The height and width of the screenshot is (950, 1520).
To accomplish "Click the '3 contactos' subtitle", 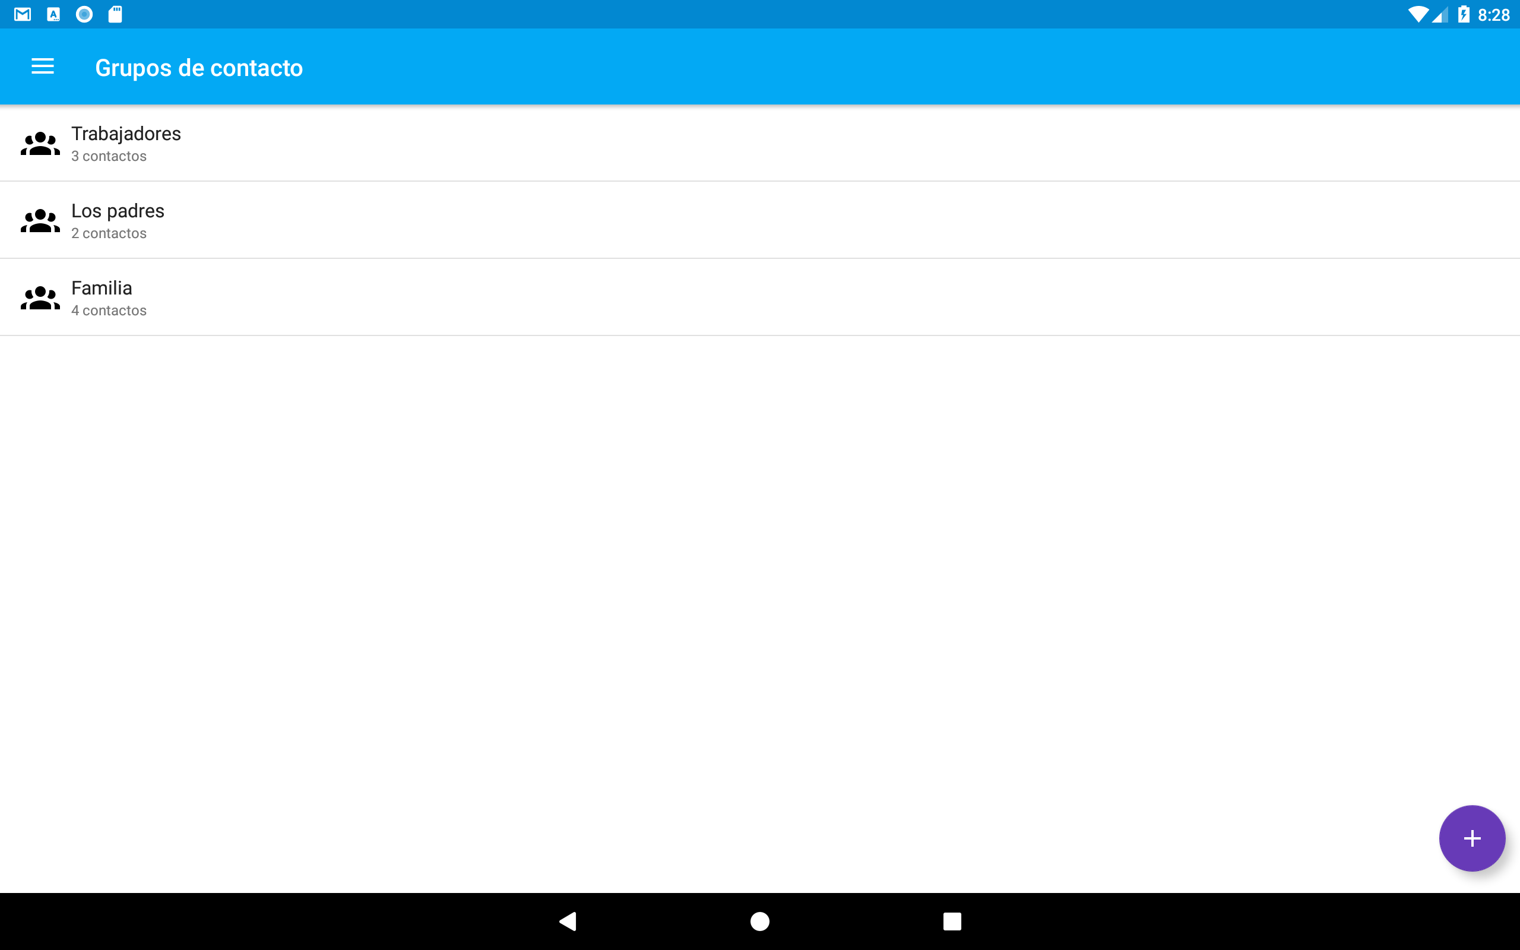I will pyautogui.click(x=109, y=156).
